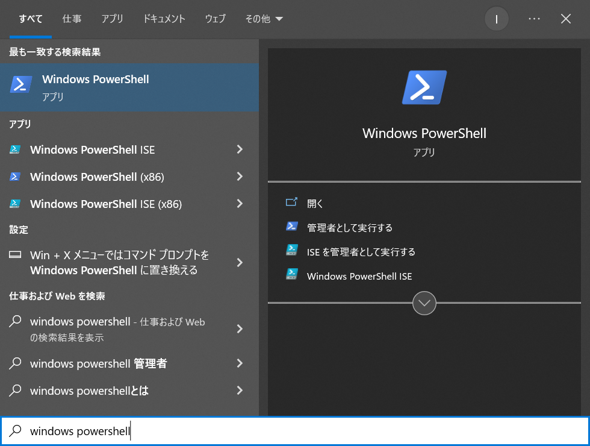Screen dimensions: 590x446
Task: Click the Windows PowerShell ISE app icon
Action: [x=16, y=149]
